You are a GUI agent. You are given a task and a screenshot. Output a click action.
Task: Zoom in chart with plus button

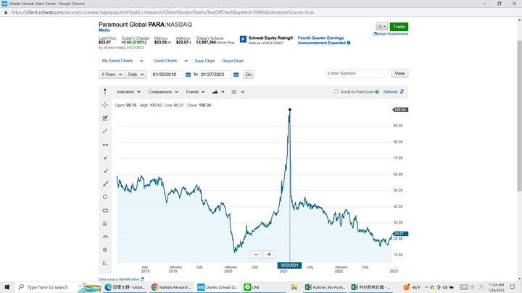[269, 255]
